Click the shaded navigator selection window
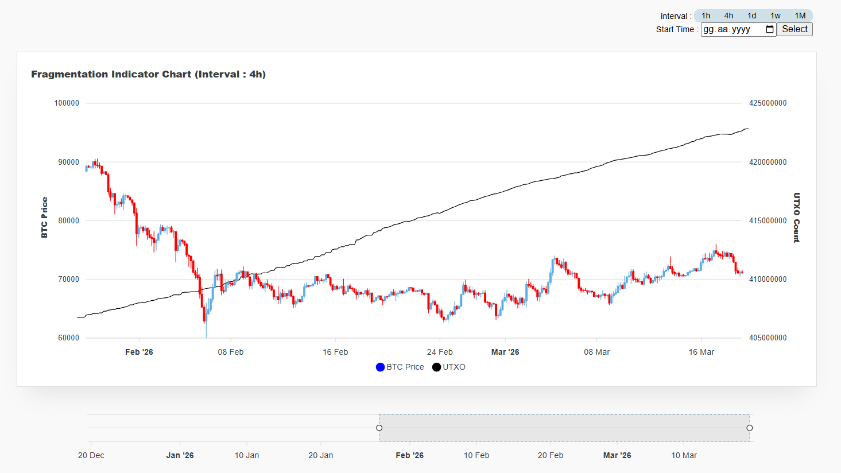 (564, 428)
